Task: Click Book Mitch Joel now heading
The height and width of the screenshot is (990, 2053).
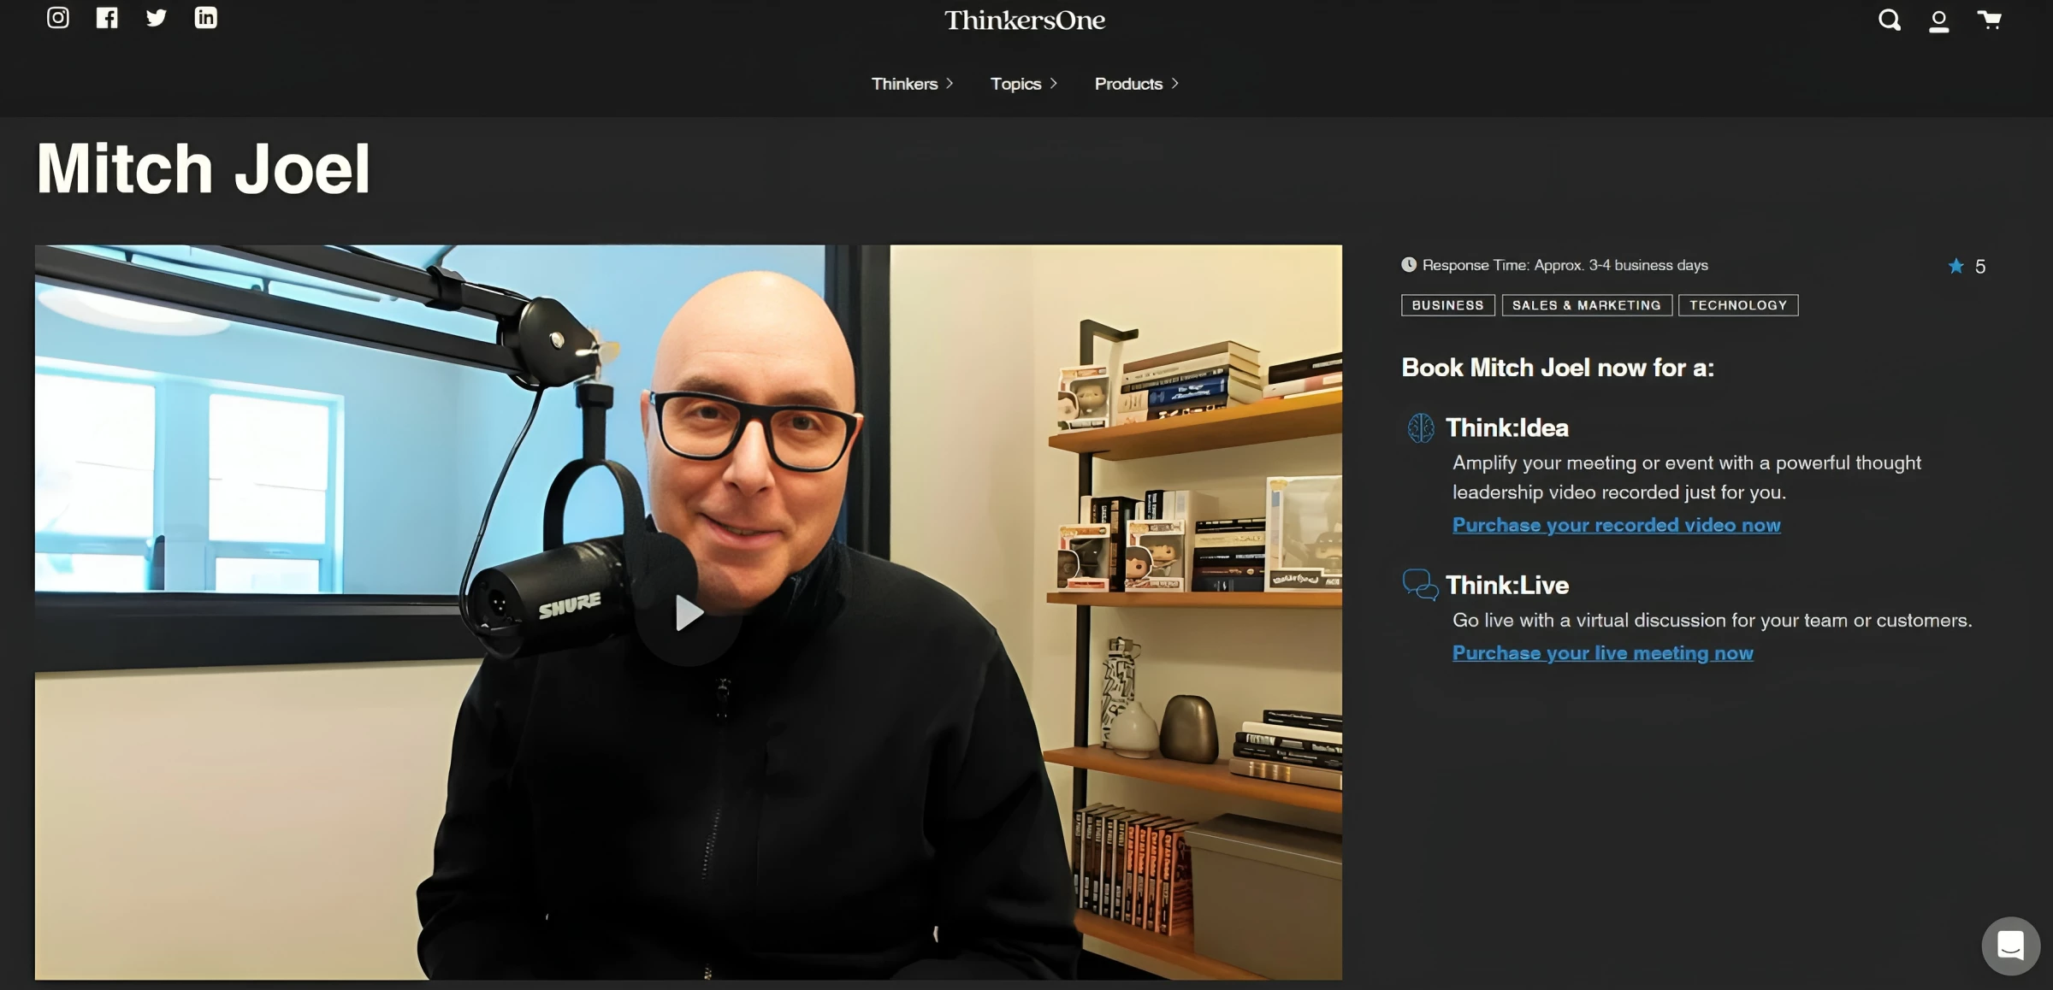Action: [1558, 368]
